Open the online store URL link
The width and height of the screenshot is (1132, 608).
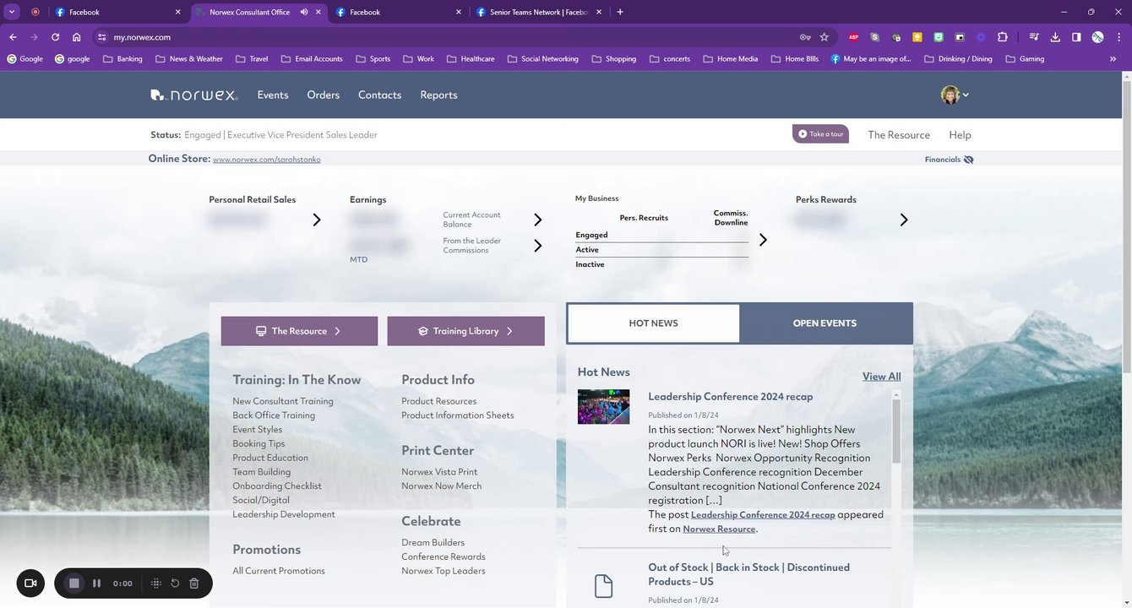[x=266, y=160]
